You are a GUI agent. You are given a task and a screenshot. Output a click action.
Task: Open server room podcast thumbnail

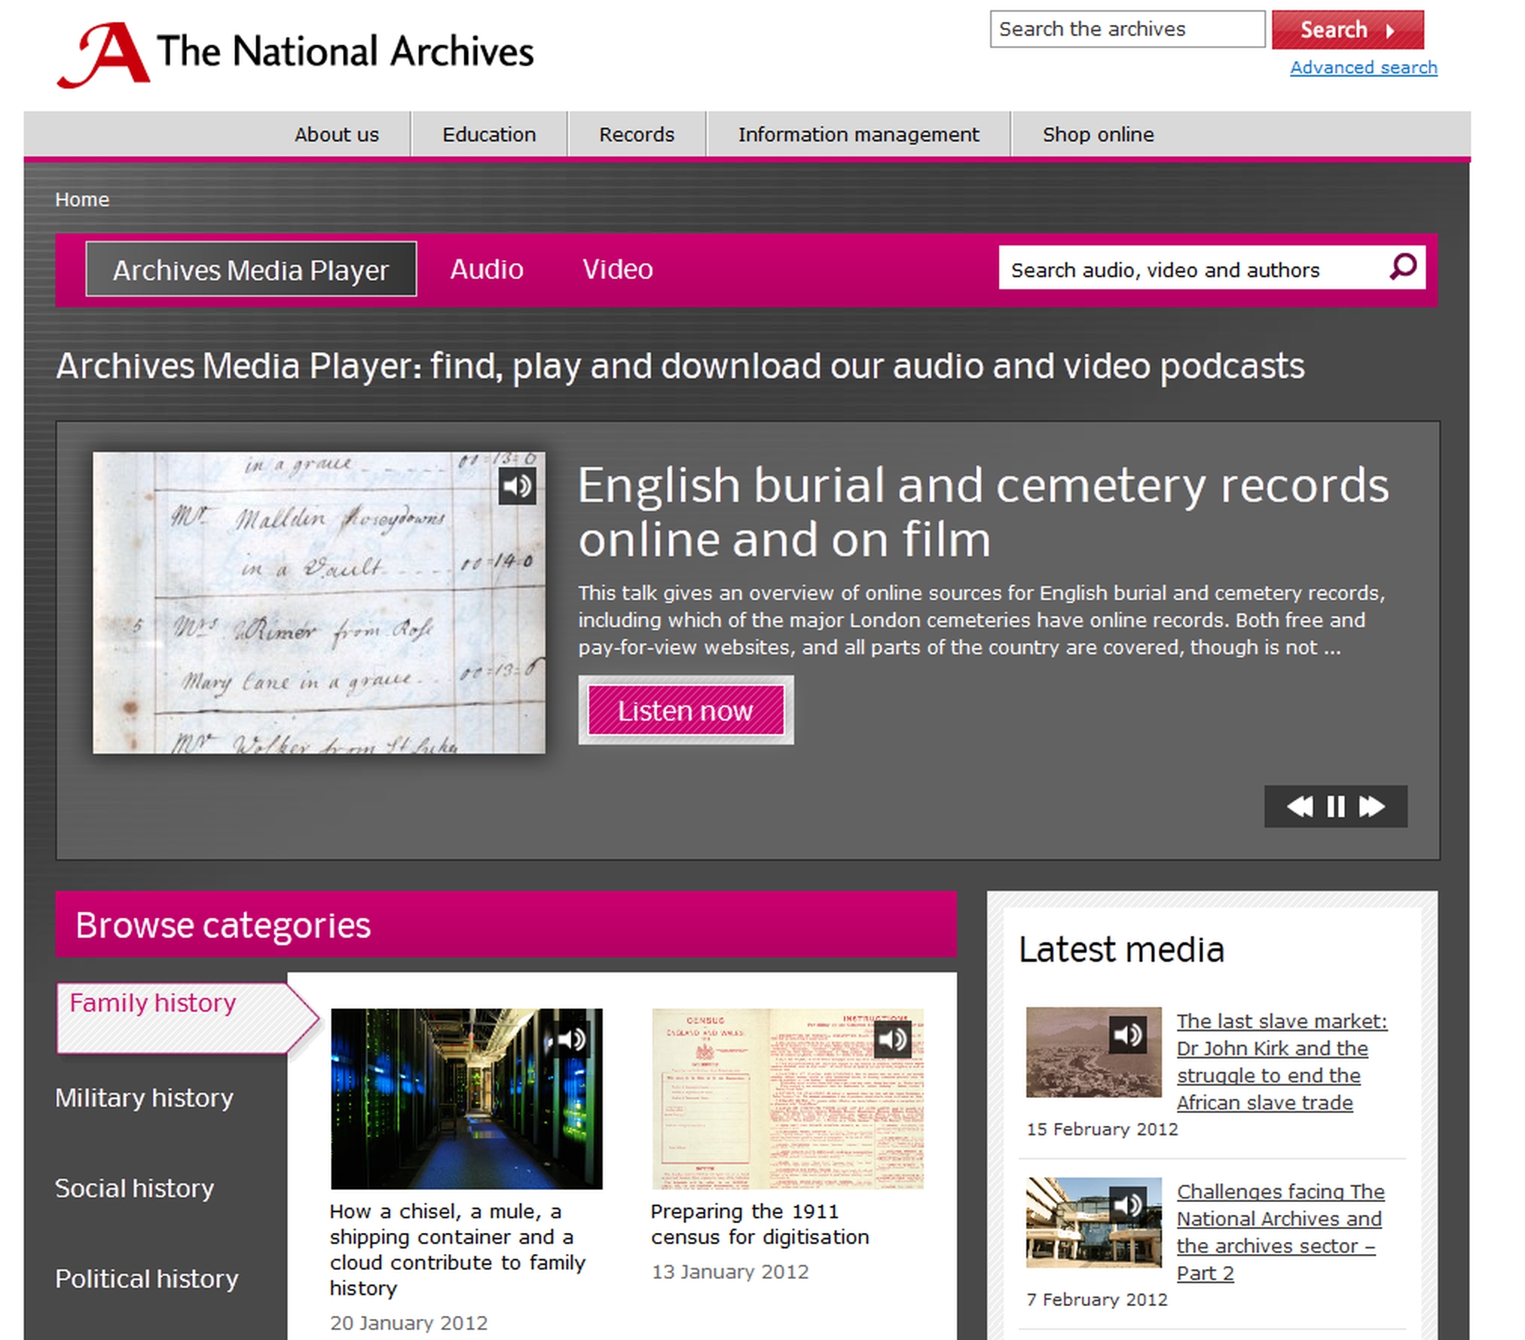pyautogui.click(x=466, y=1099)
